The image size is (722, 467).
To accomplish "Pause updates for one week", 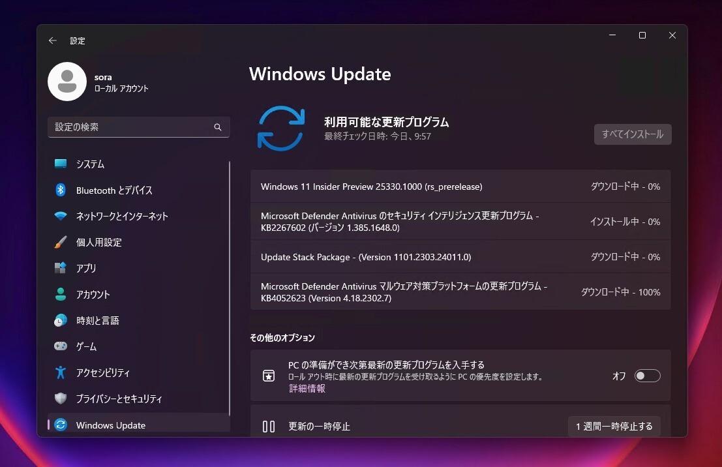I will [614, 426].
